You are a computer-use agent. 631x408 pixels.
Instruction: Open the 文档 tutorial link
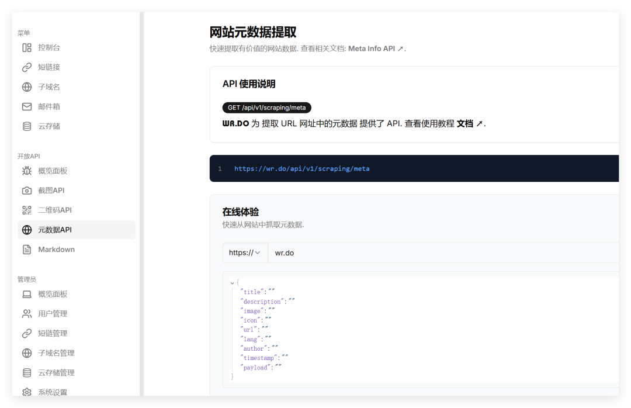(x=470, y=124)
